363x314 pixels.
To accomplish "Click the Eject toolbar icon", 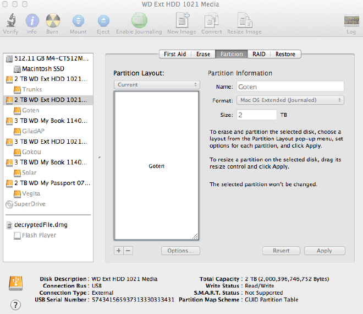I will point(103,21).
